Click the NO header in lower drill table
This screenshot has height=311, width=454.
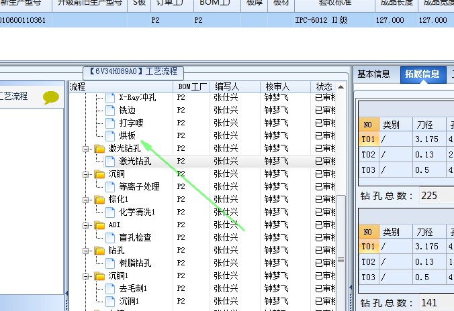pos(369,232)
